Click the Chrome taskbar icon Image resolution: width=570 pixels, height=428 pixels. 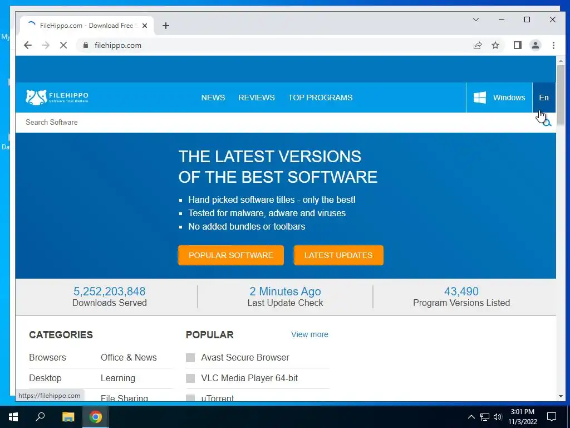(x=96, y=417)
